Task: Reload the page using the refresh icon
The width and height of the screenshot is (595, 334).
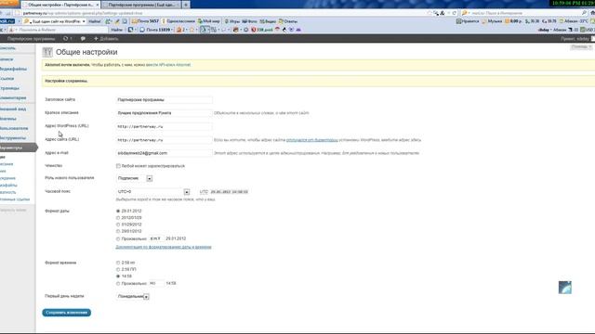Action: coord(455,13)
